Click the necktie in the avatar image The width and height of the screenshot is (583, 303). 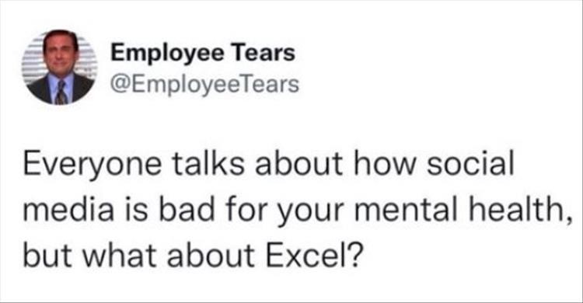click(x=61, y=92)
